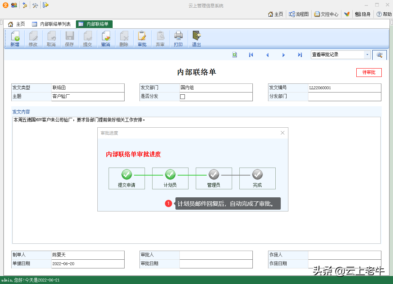Click the 撤消 (Revoke) toolbar icon

106,38
